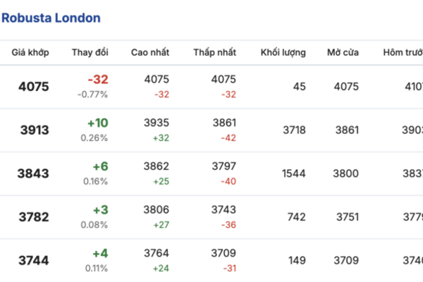Click the highest price 3806 cell

pyautogui.click(x=156, y=211)
